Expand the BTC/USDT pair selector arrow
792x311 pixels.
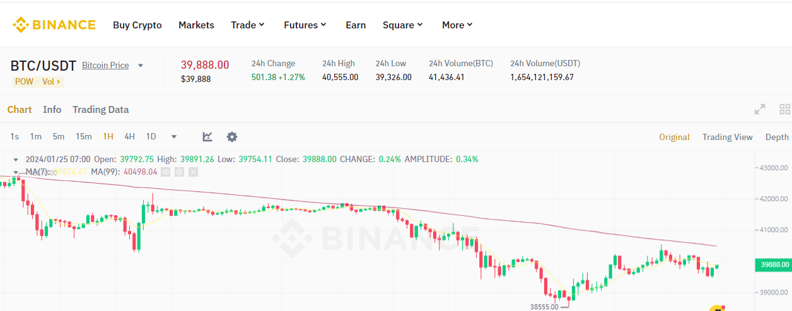pyautogui.click(x=141, y=65)
